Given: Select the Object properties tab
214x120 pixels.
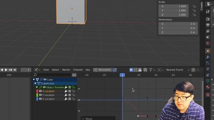Looking at the screenshot, I should 208,51.
